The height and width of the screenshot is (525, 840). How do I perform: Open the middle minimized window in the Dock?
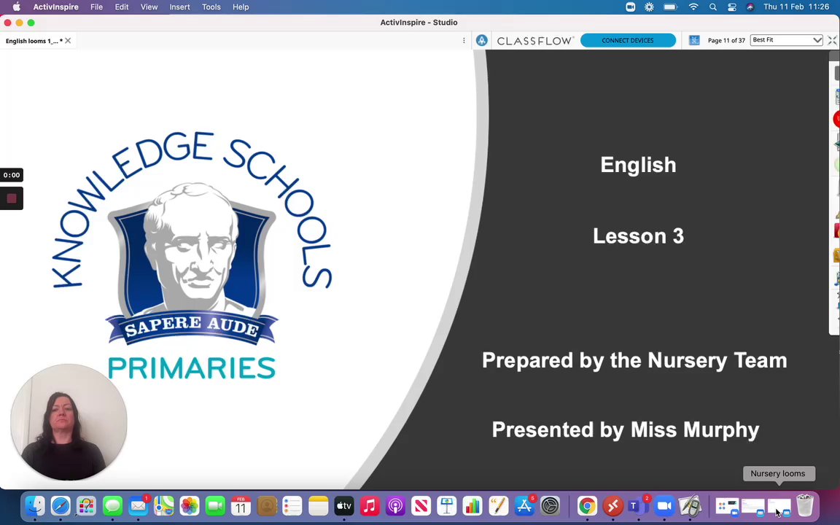click(x=752, y=506)
